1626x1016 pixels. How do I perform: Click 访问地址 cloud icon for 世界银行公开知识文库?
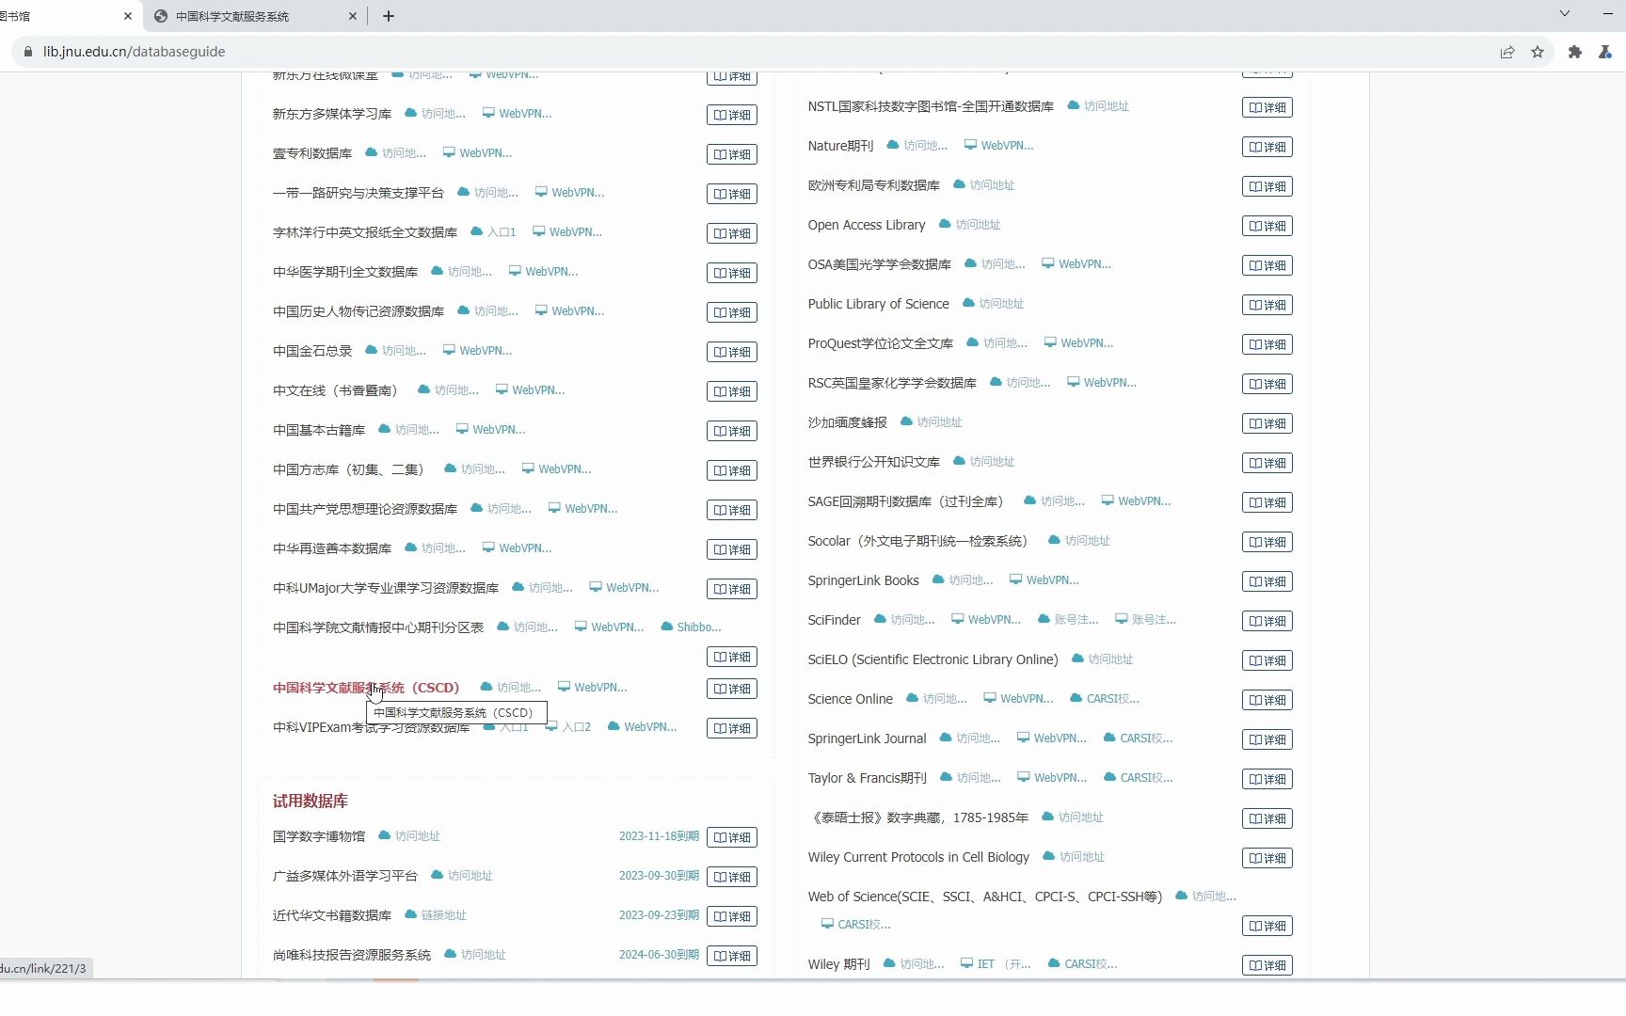point(983,462)
